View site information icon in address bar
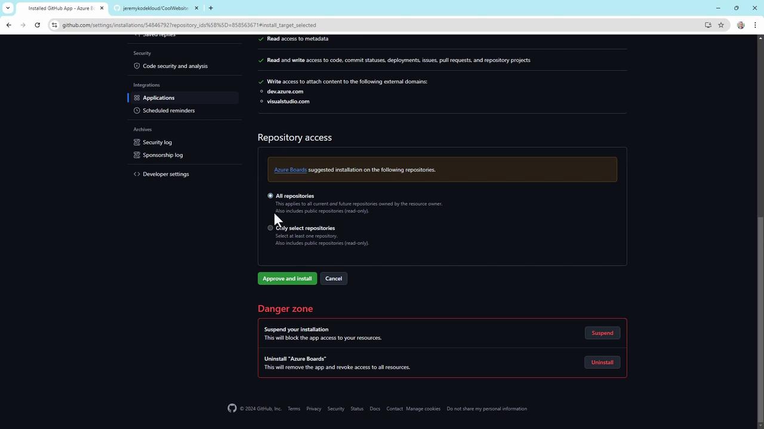The width and height of the screenshot is (764, 429). pos(54,25)
